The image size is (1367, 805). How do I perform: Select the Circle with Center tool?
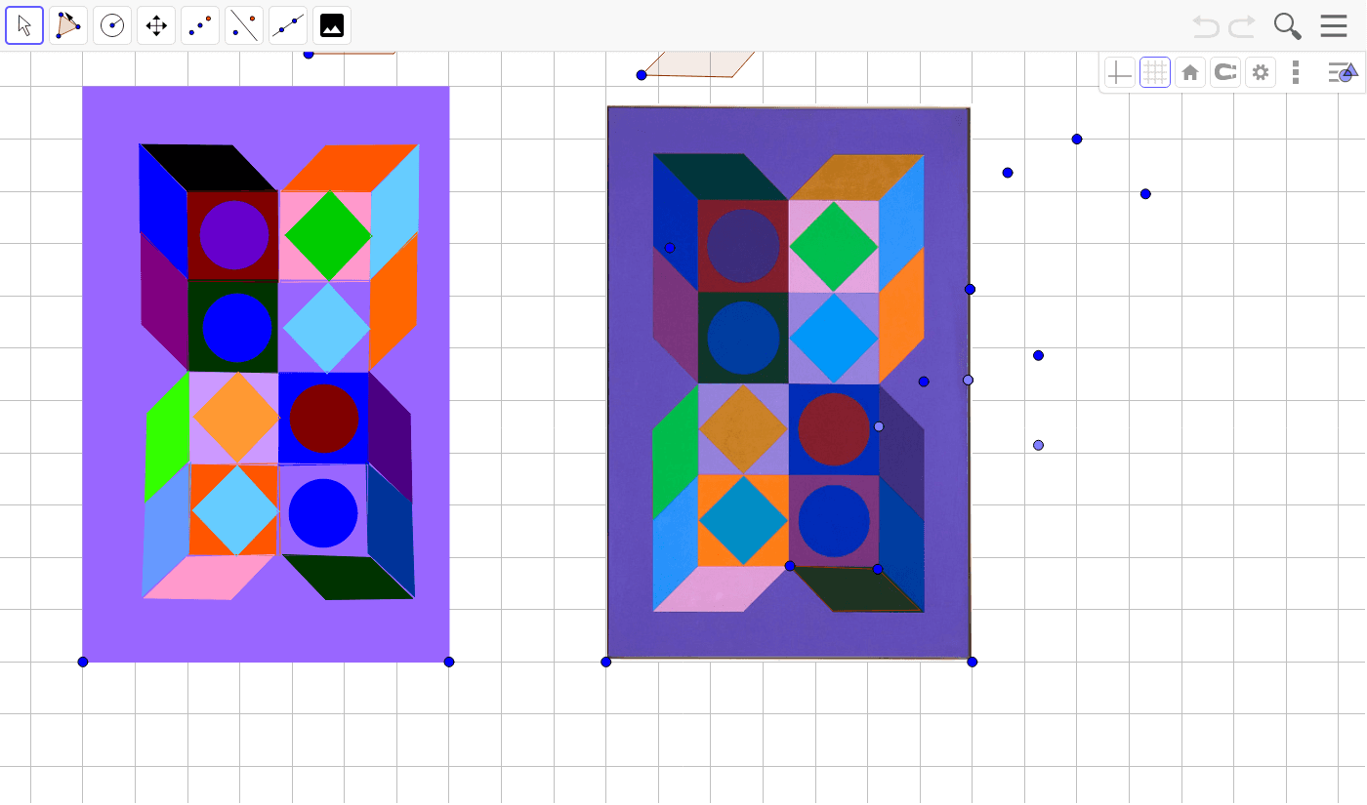click(112, 25)
